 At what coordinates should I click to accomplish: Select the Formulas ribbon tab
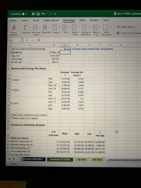tap(69, 20)
